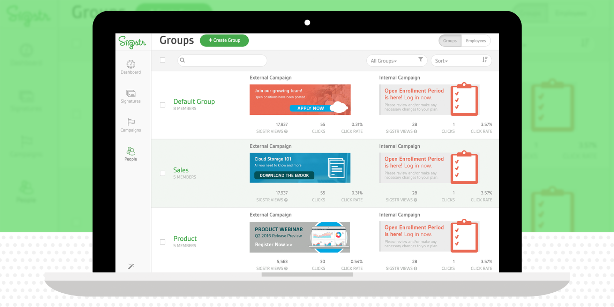Image resolution: width=614 pixels, height=307 pixels.
Task: Check the Product group checkbox
Action: pyautogui.click(x=163, y=242)
